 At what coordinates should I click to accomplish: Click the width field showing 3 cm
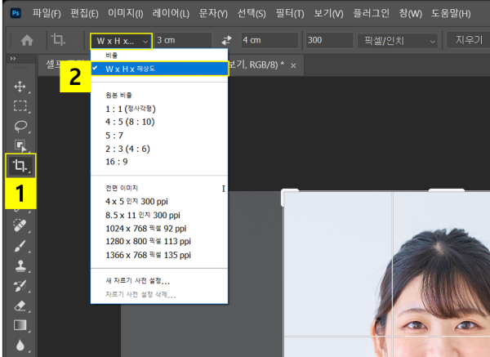[183, 40]
